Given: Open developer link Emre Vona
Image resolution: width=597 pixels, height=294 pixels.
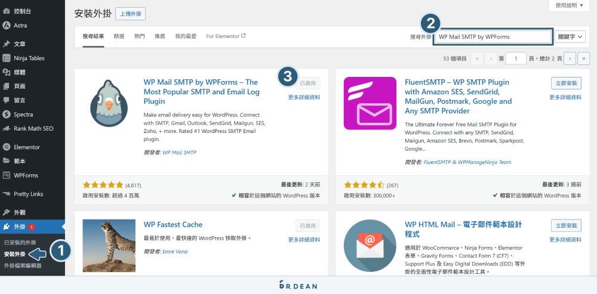Looking at the screenshot, I should pos(175,252).
